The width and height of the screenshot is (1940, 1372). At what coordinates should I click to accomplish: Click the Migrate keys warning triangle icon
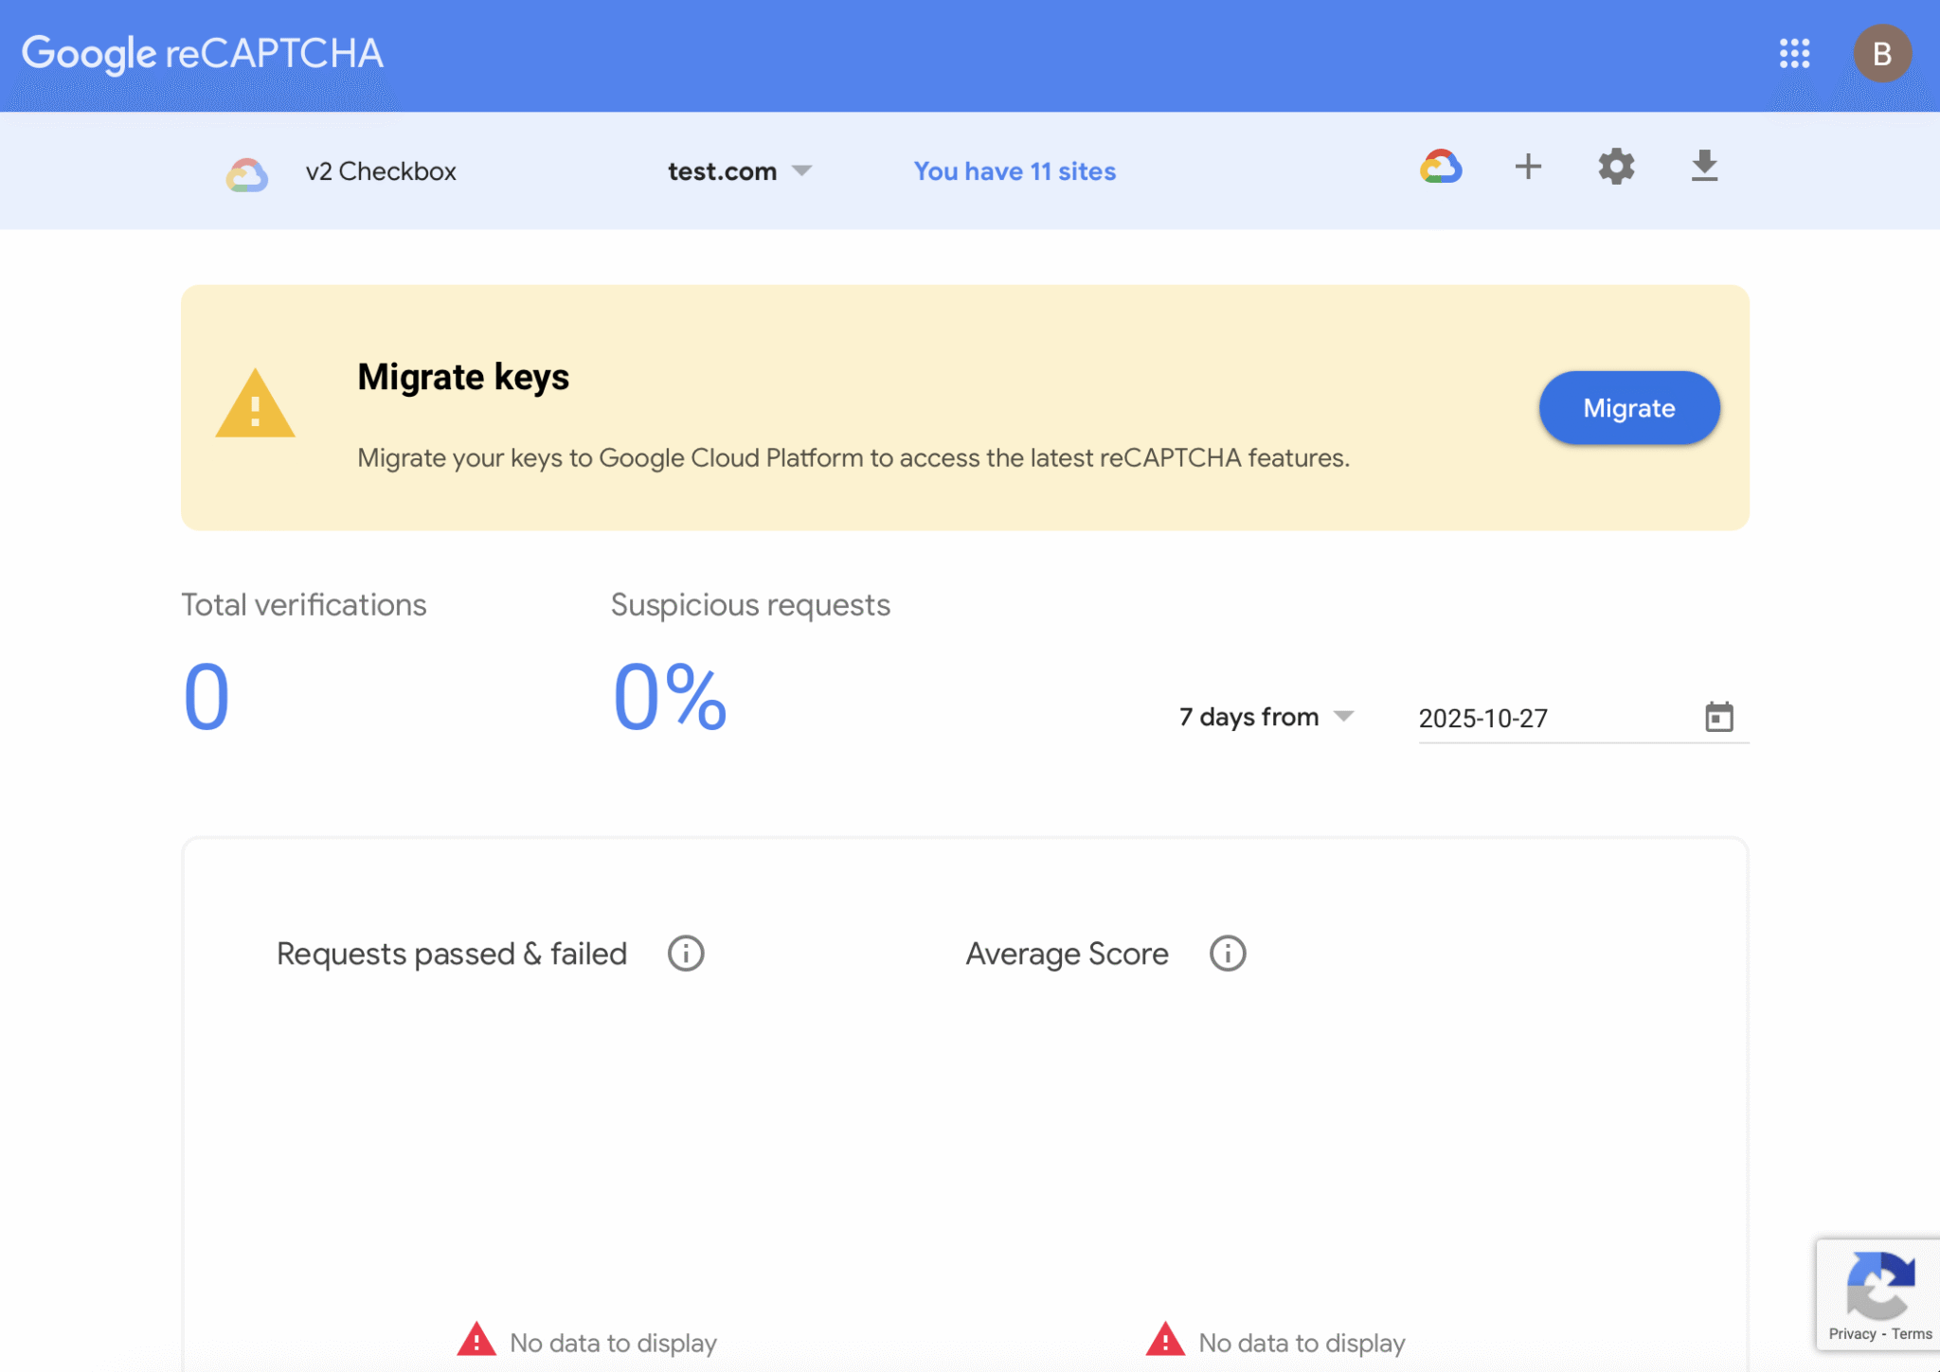click(x=254, y=409)
